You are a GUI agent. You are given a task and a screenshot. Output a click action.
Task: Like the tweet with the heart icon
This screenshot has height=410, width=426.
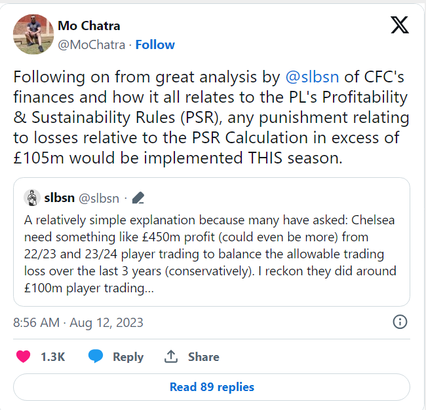click(23, 356)
